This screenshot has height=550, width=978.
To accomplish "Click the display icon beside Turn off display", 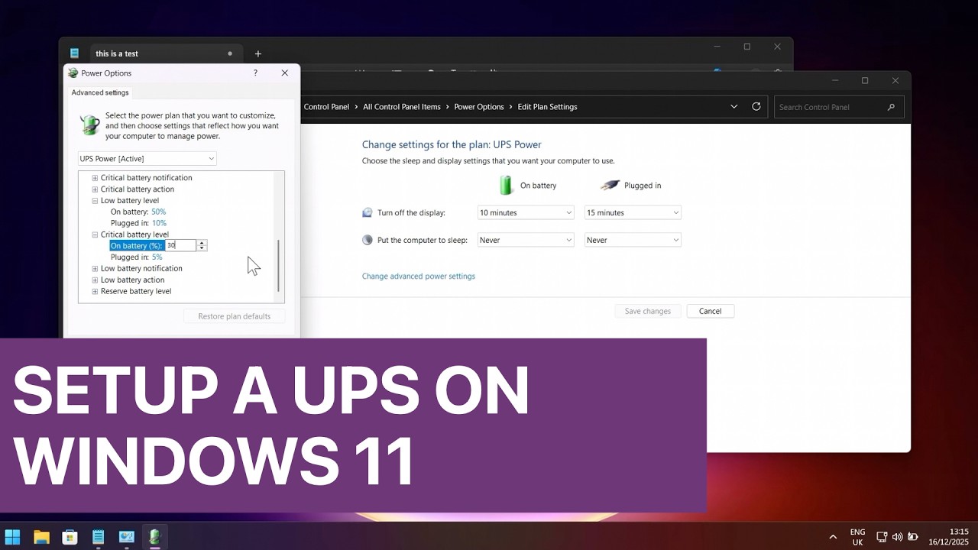I will tap(368, 212).
